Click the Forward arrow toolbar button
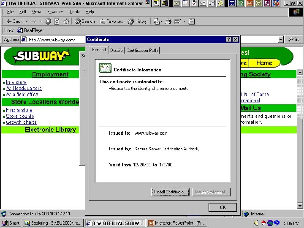This screenshot has height=228, width=304. 34,22
